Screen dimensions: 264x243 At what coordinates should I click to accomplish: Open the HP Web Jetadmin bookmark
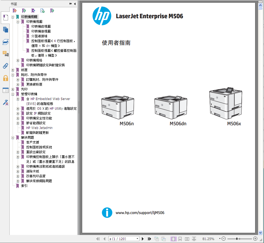[x=39, y=128]
